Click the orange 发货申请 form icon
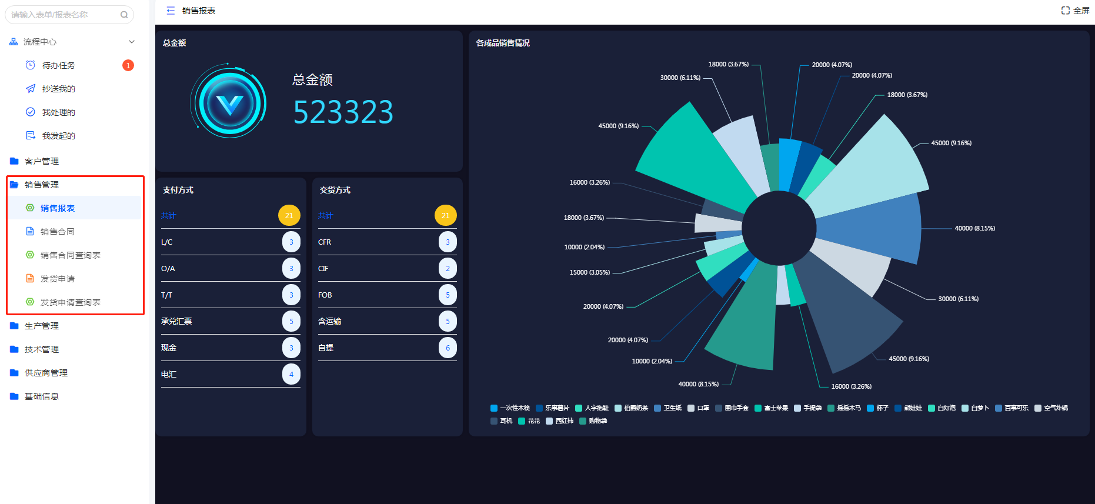Image resolution: width=1095 pixels, height=504 pixels. click(30, 279)
